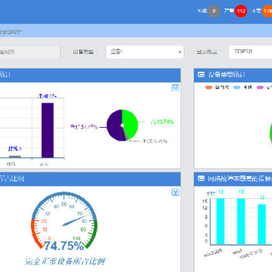Click the 74.75% gauge value text
This screenshot has width=272, height=272.
64,246
